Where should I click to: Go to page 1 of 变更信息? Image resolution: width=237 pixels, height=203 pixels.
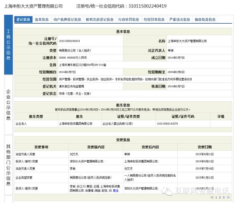216,197
